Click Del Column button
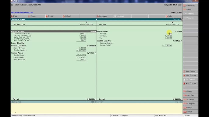The height and width of the screenshot is (117, 209). click(x=190, y=79)
